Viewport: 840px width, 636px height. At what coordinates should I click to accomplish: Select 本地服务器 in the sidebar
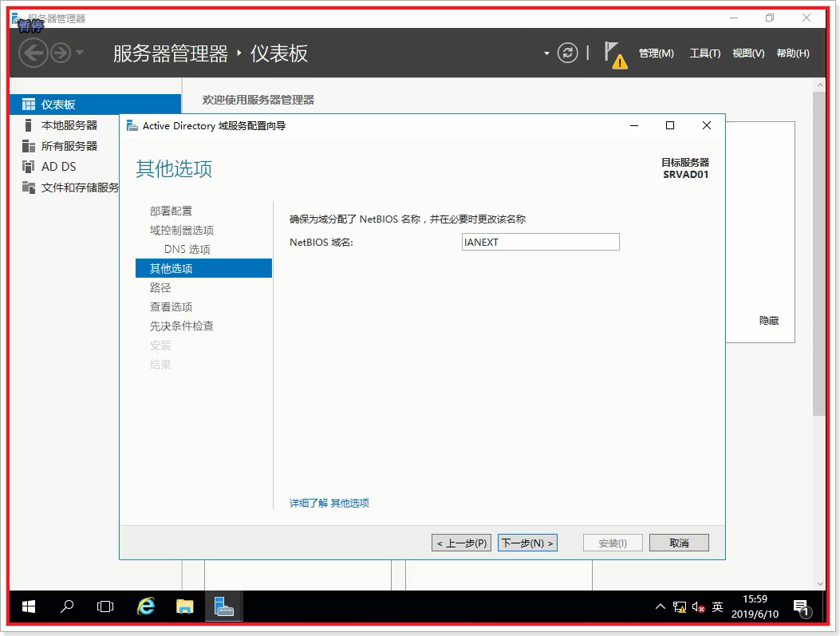pos(69,125)
